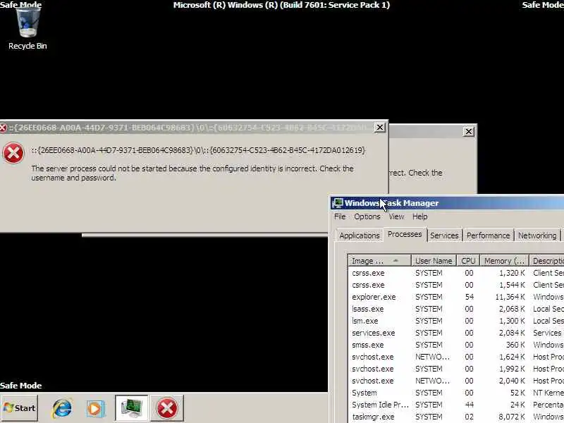Select csrss.exe row with 1,544 K memory
Image resolution: width=564 pixels, height=423 pixels.
click(456, 285)
